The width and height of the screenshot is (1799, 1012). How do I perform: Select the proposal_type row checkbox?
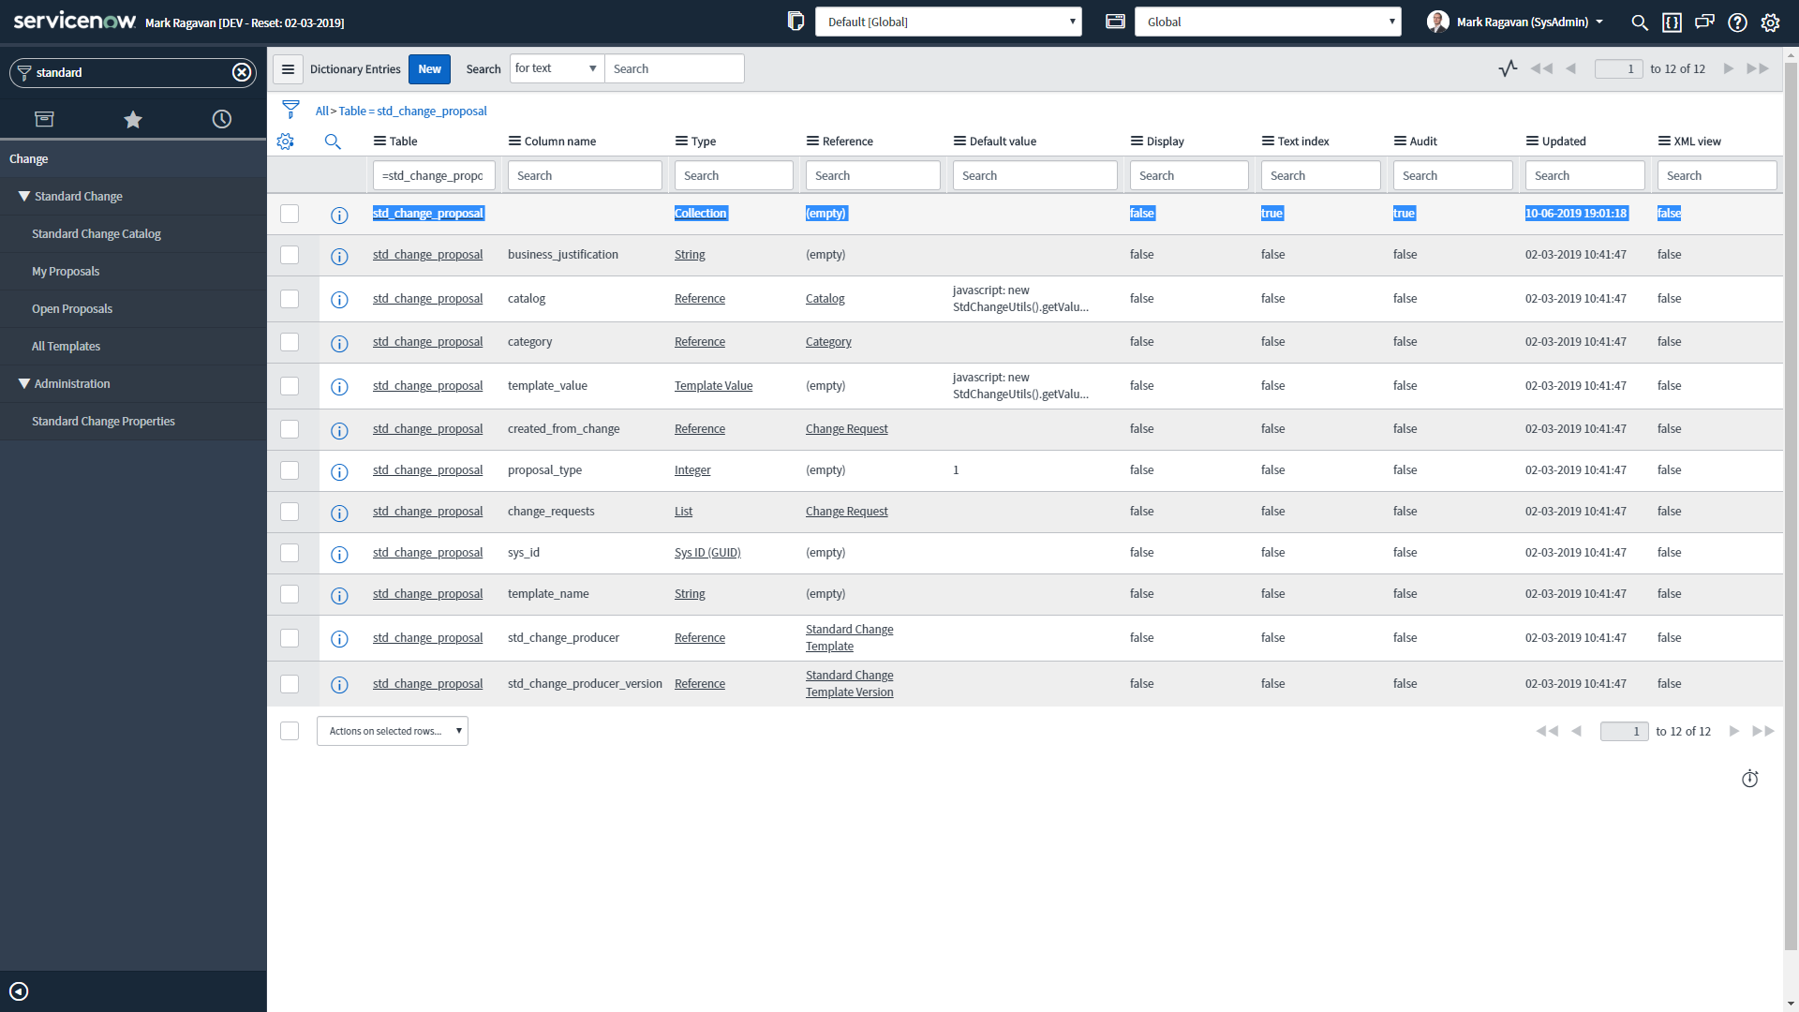[290, 470]
